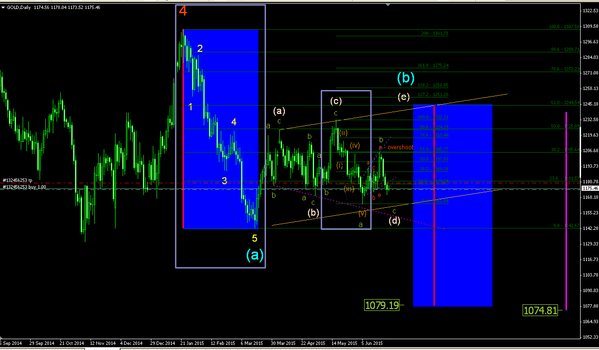Select the orange (iii) subwave label
Image resolution: width=599 pixels, height=350 pixels.
coord(349,189)
